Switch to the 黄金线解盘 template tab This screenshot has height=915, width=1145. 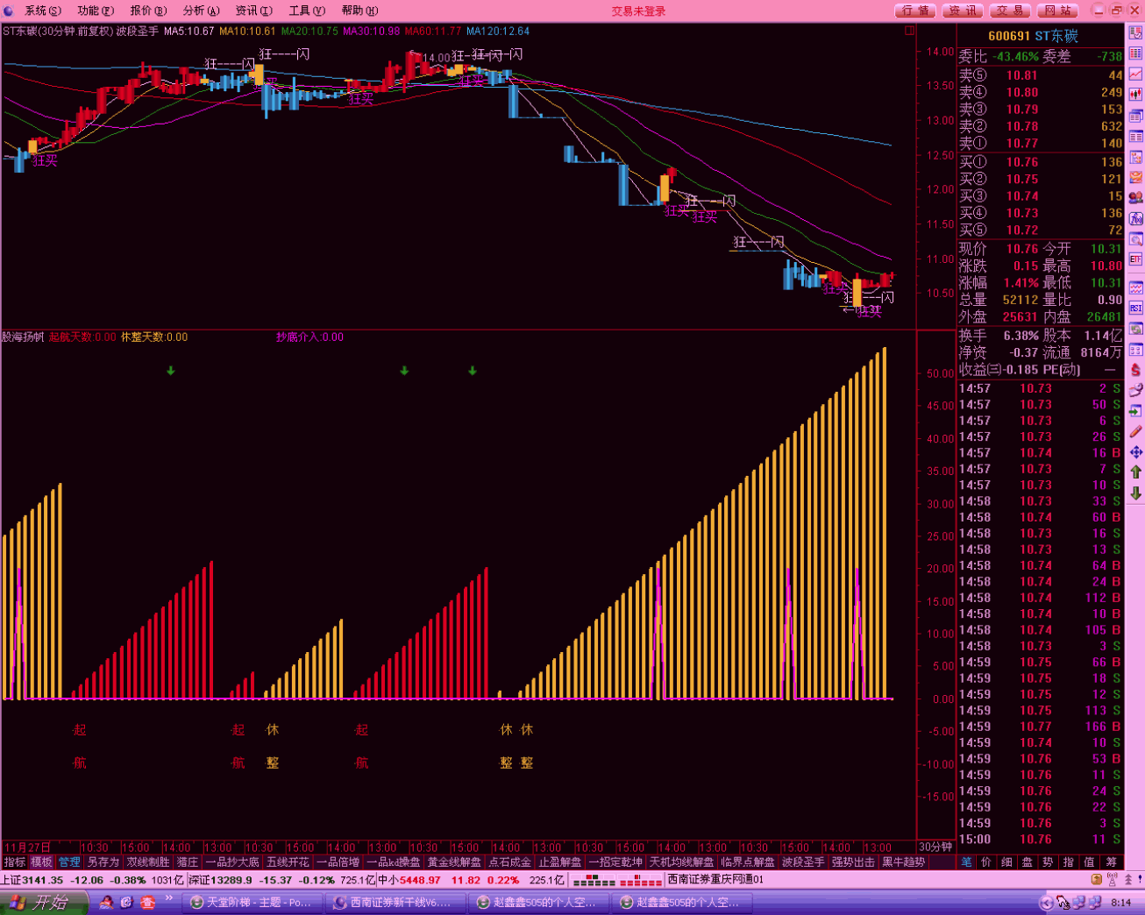pyautogui.click(x=454, y=862)
